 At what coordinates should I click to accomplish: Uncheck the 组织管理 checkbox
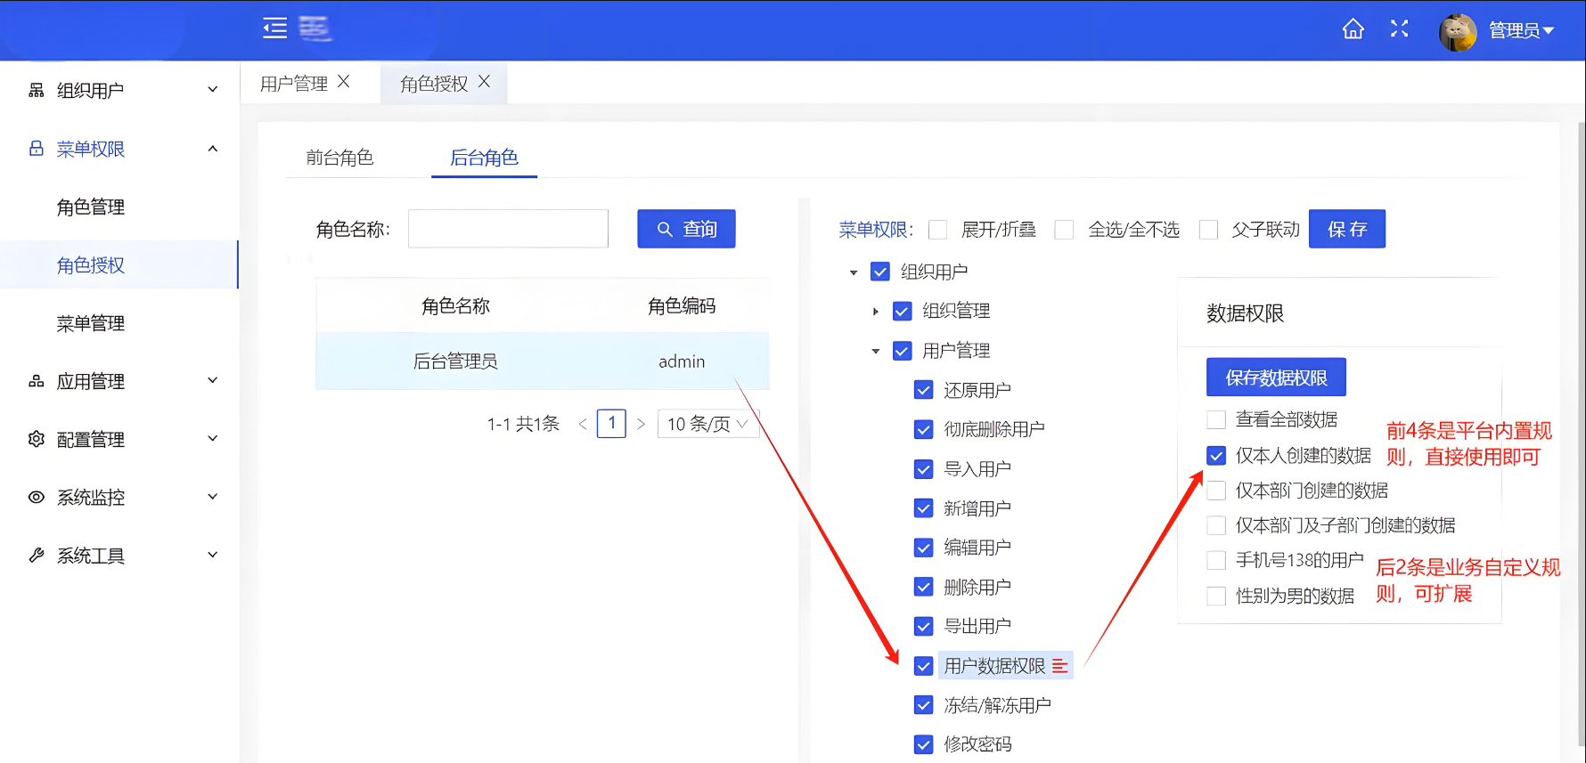point(902,311)
